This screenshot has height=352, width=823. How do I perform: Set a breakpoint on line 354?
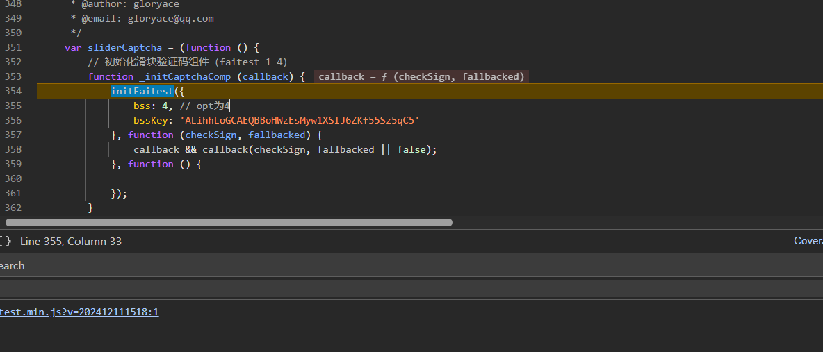(13, 91)
